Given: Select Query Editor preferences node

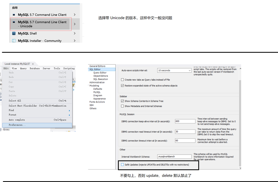Looking at the screenshot, I should [x=100, y=73].
